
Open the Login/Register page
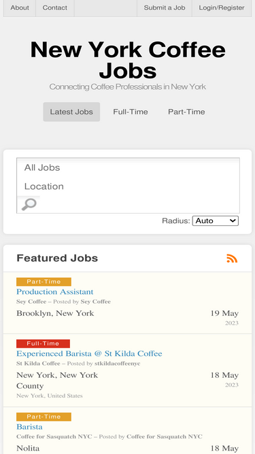[222, 7]
